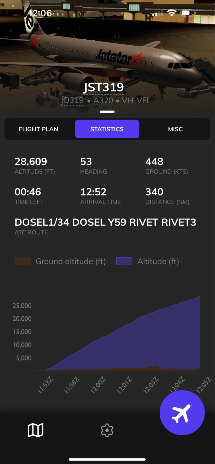Tap the JST319 callsign title
Image resolution: width=215 pixels, height=464 pixels.
[104, 87]
